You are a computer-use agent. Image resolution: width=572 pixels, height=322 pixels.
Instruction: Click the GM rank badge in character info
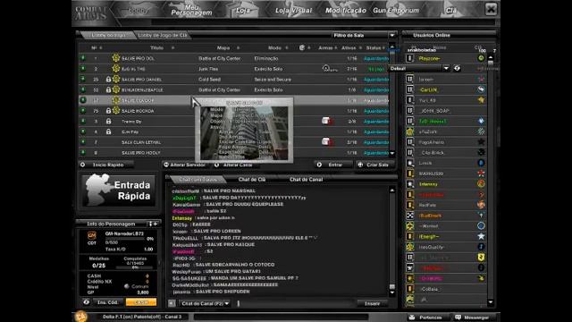click(x=91, y=235)
